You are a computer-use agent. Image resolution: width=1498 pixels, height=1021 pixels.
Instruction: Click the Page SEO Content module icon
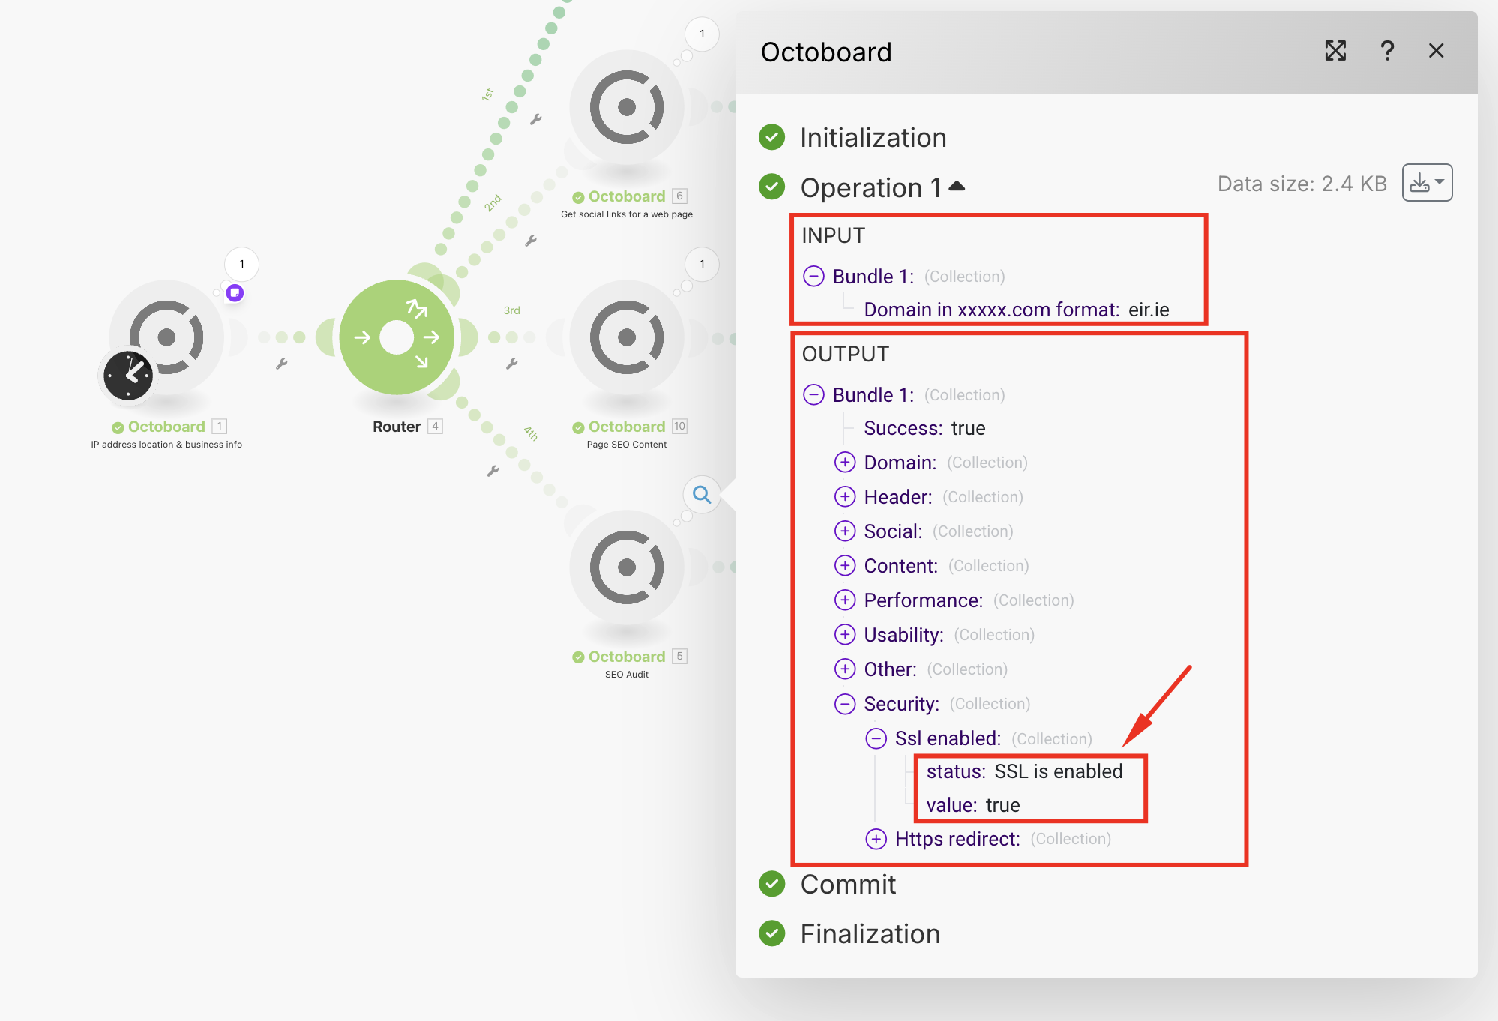pyautogui.click(x=626, y=337)
